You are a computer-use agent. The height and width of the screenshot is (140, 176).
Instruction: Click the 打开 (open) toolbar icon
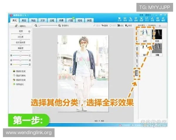tap(120, 19)
